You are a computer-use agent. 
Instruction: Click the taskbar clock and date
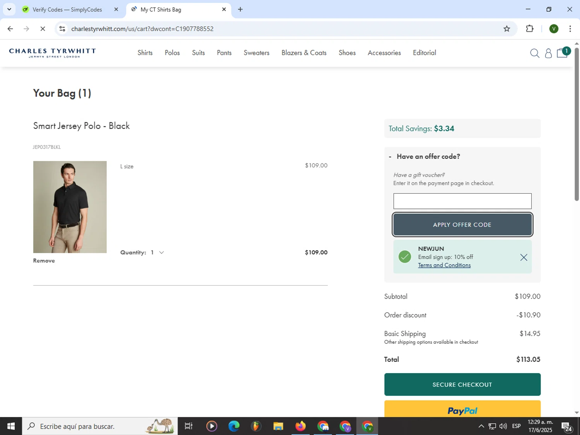click(x=540, y=426)
